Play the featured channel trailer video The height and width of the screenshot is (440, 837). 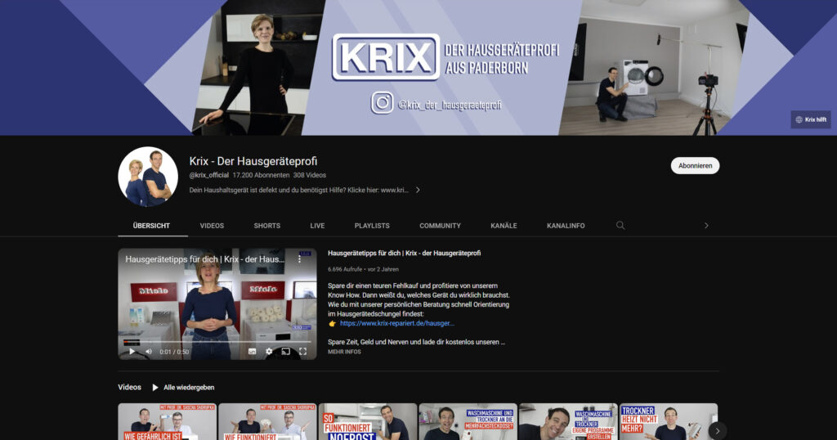132,352
